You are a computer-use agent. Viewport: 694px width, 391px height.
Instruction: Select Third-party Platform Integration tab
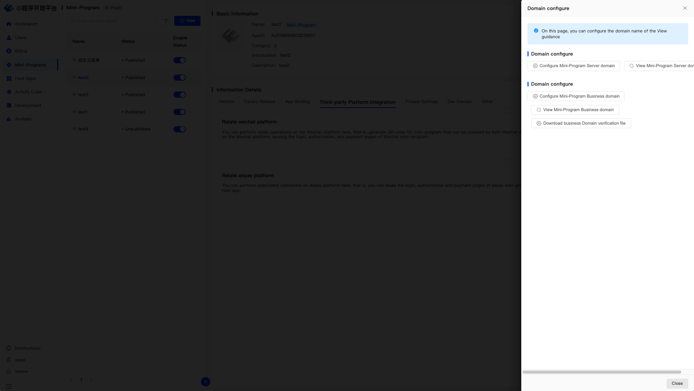tap(357, 102)
